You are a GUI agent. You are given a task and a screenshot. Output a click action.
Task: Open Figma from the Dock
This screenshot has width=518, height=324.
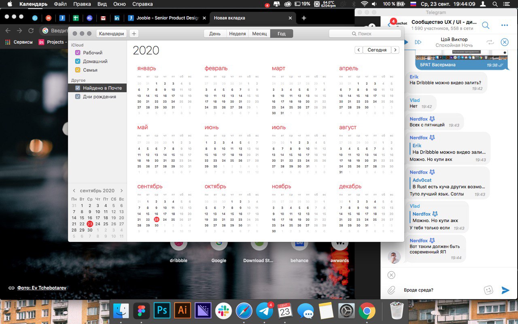point(142,311)
